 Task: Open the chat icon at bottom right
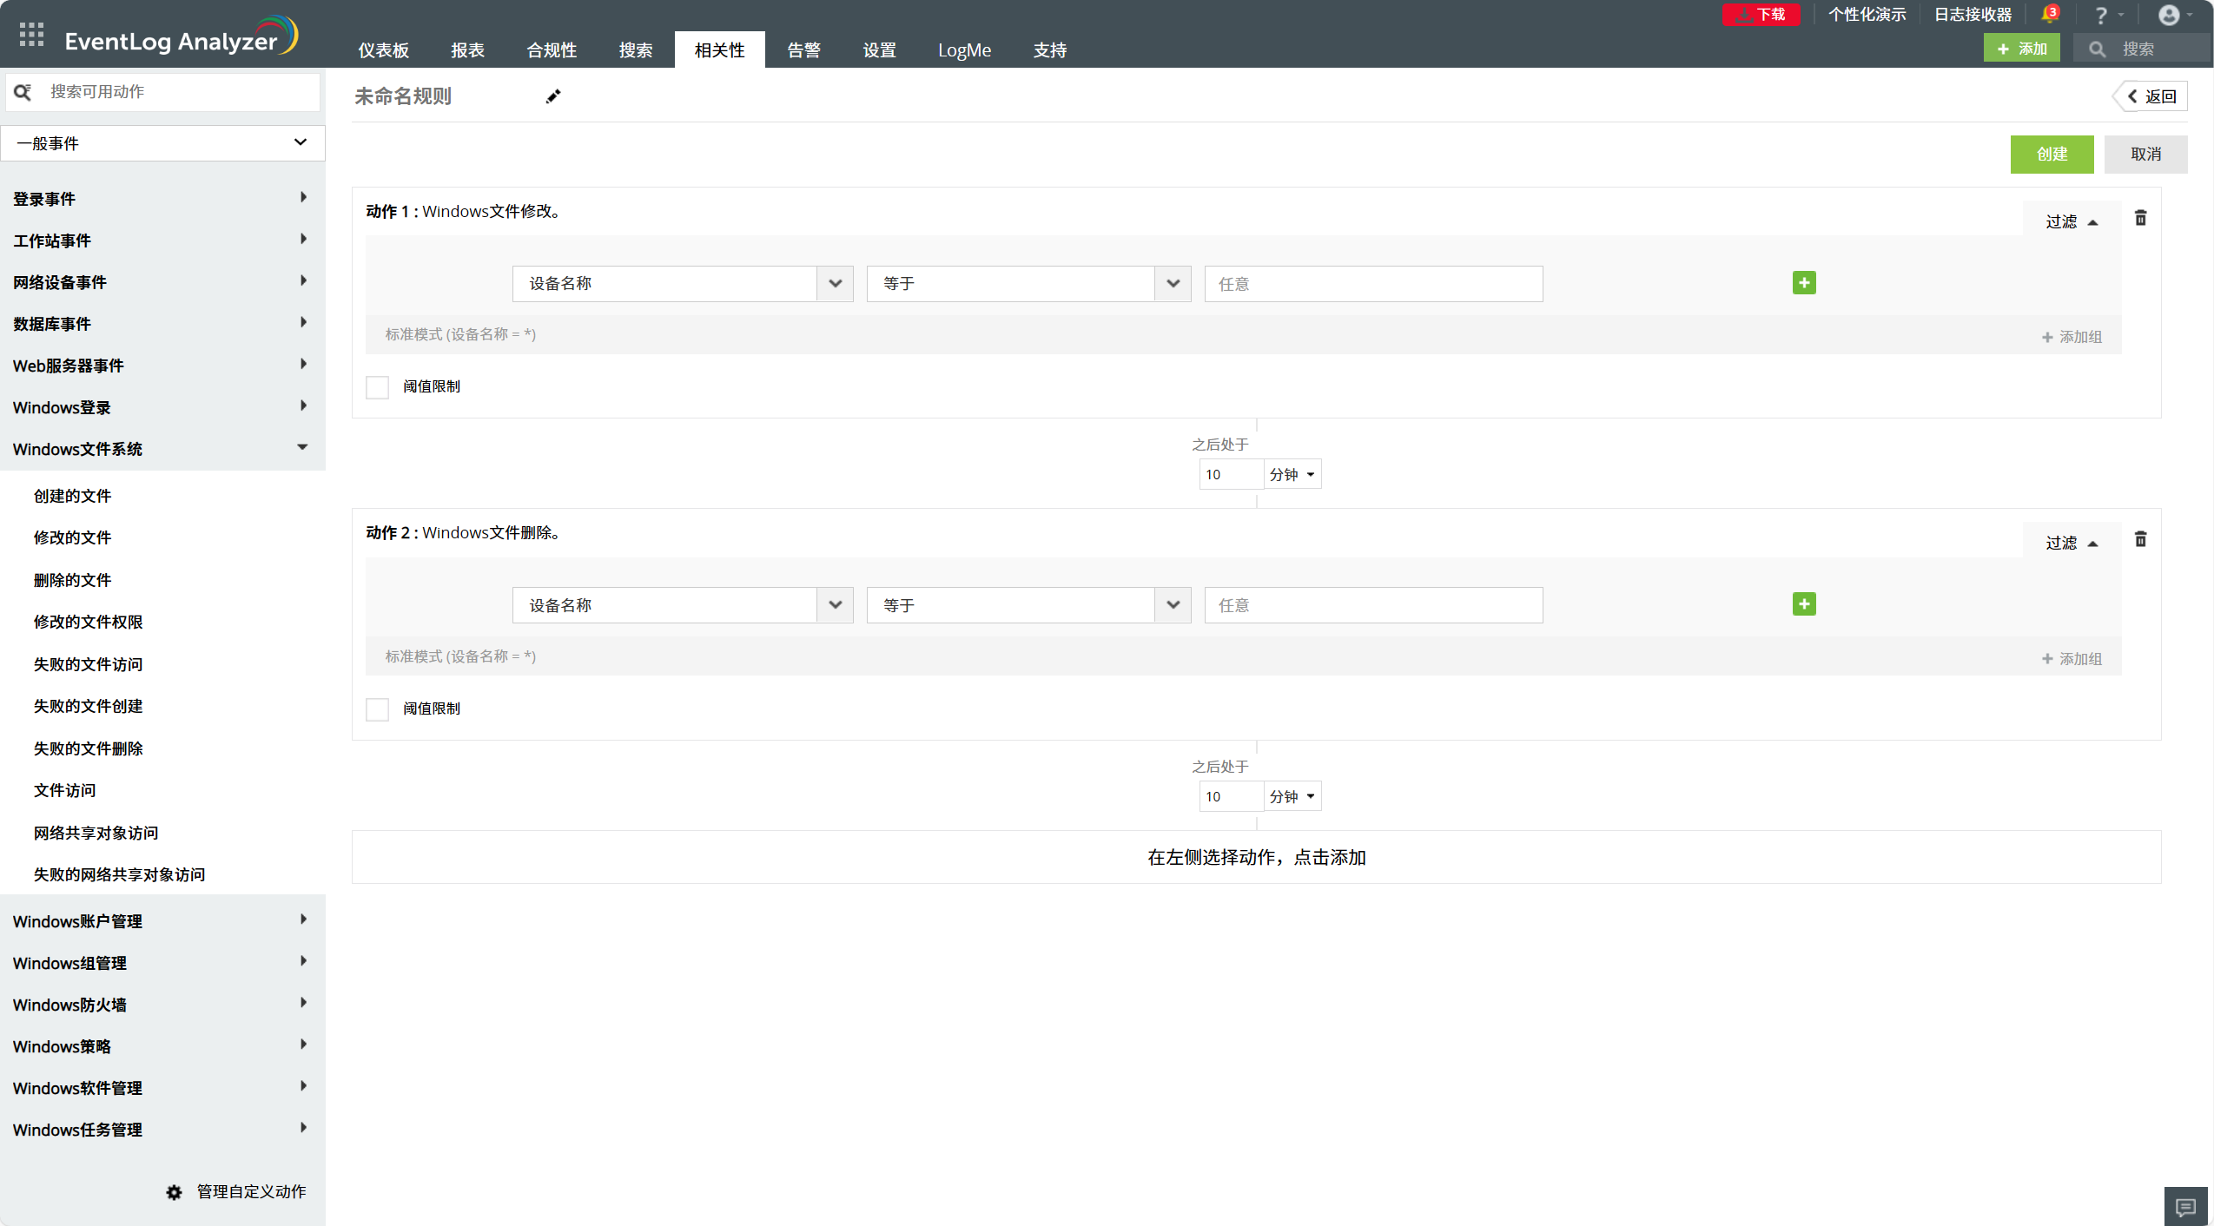coord(2185,1207)
